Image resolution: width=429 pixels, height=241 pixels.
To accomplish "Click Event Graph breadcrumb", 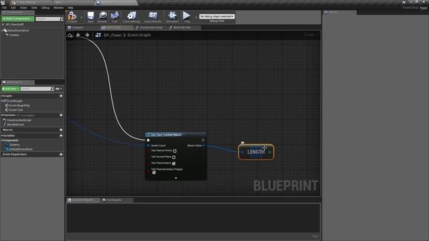I will [139, 35].
